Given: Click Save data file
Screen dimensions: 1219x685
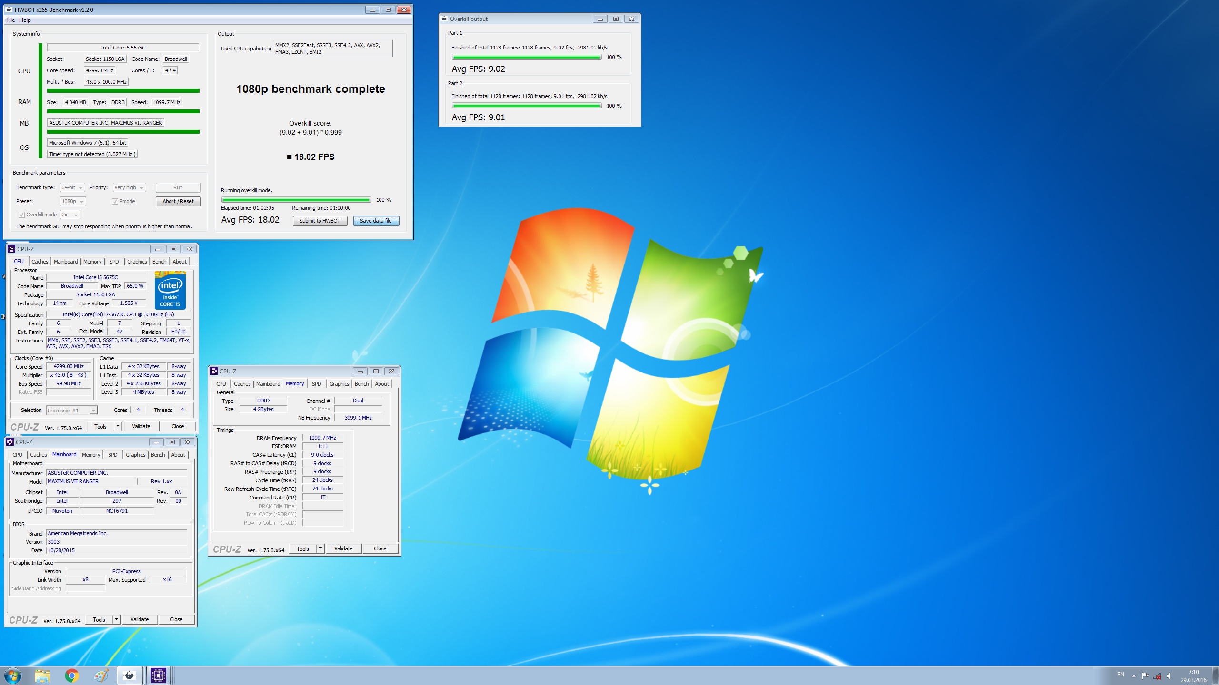Looking at the screenshot, I should [x=376, y=221].
